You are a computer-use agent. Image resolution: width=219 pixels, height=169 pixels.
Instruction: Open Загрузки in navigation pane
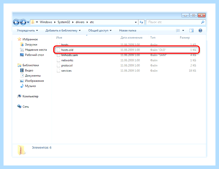click(x=31, y=44)
